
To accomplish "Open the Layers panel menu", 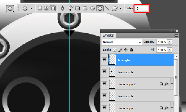I will pos(176,35).
